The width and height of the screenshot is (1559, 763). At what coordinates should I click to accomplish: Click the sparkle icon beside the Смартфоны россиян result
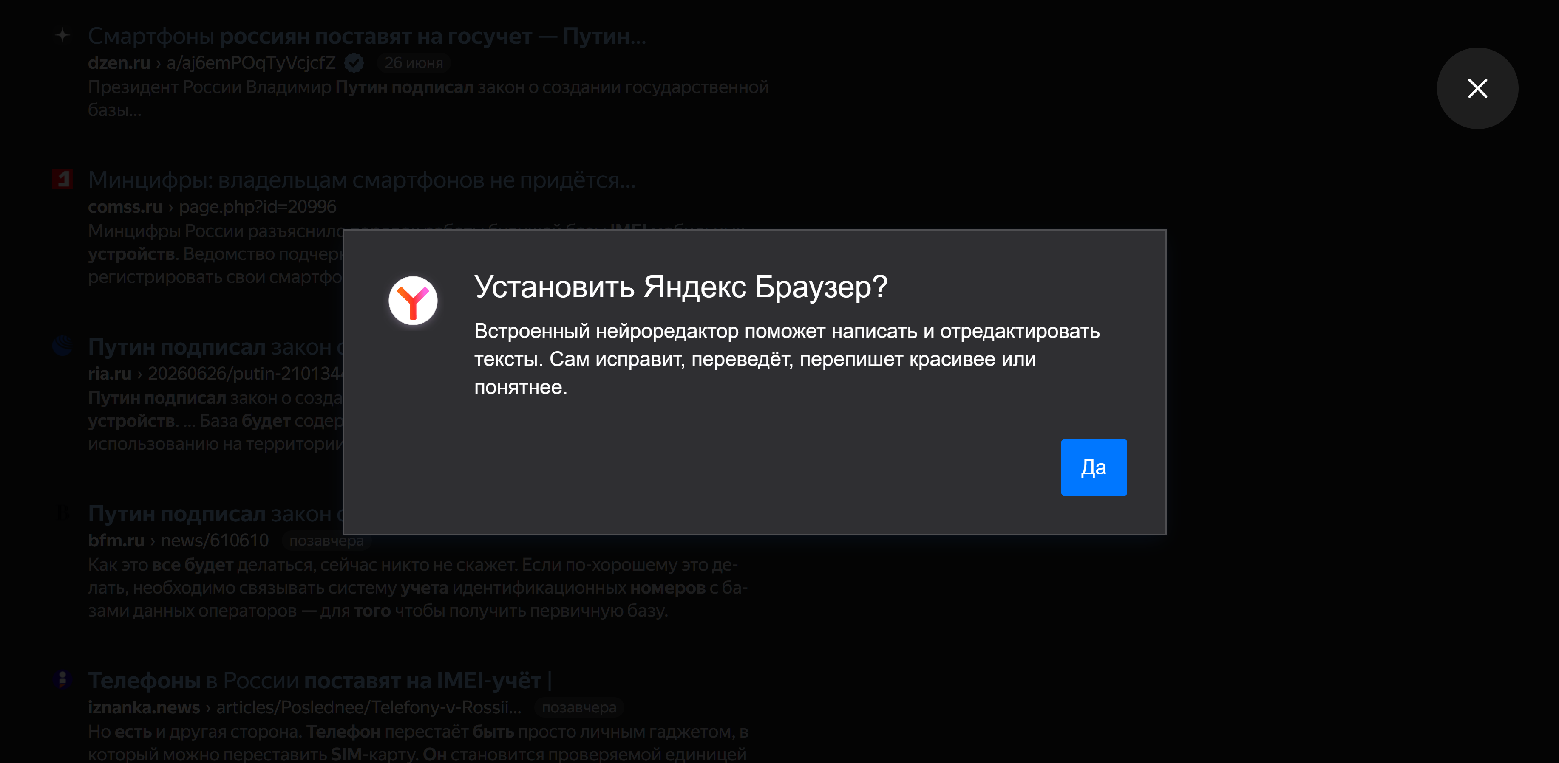coord(62,35)
